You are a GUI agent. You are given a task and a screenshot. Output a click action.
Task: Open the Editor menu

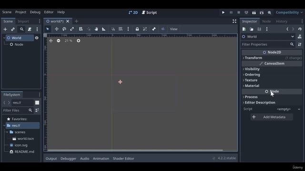(49, 12)
